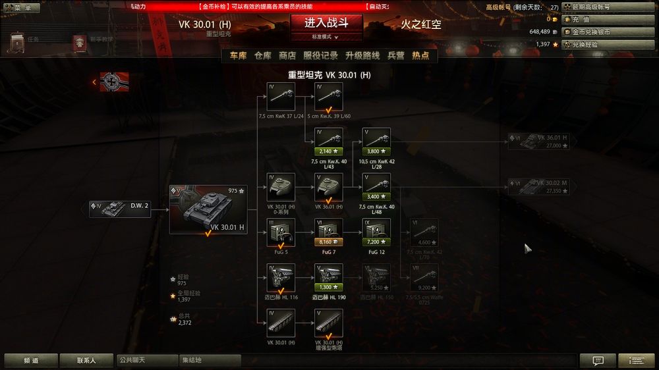
Task: Switch to the 车库 garage tab
Action: coord(238,55)
